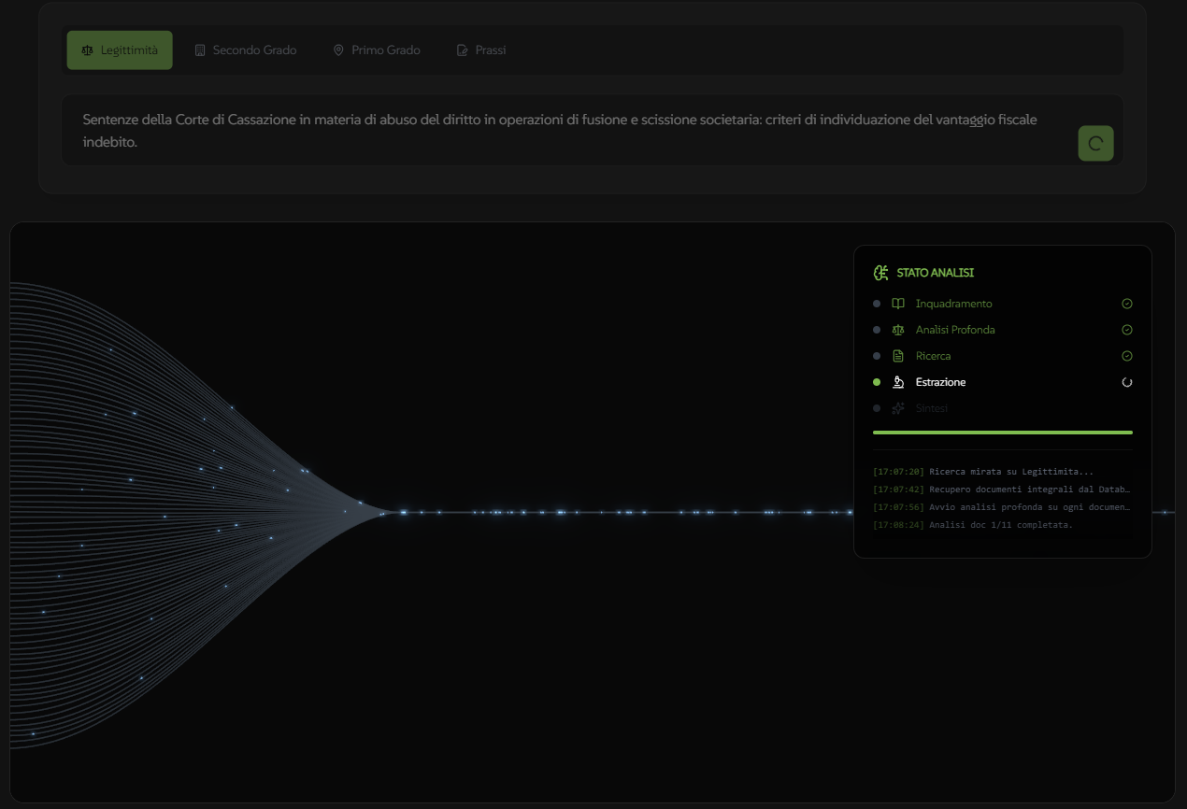Click the microscope icon for Estrazione

(898, 382)
